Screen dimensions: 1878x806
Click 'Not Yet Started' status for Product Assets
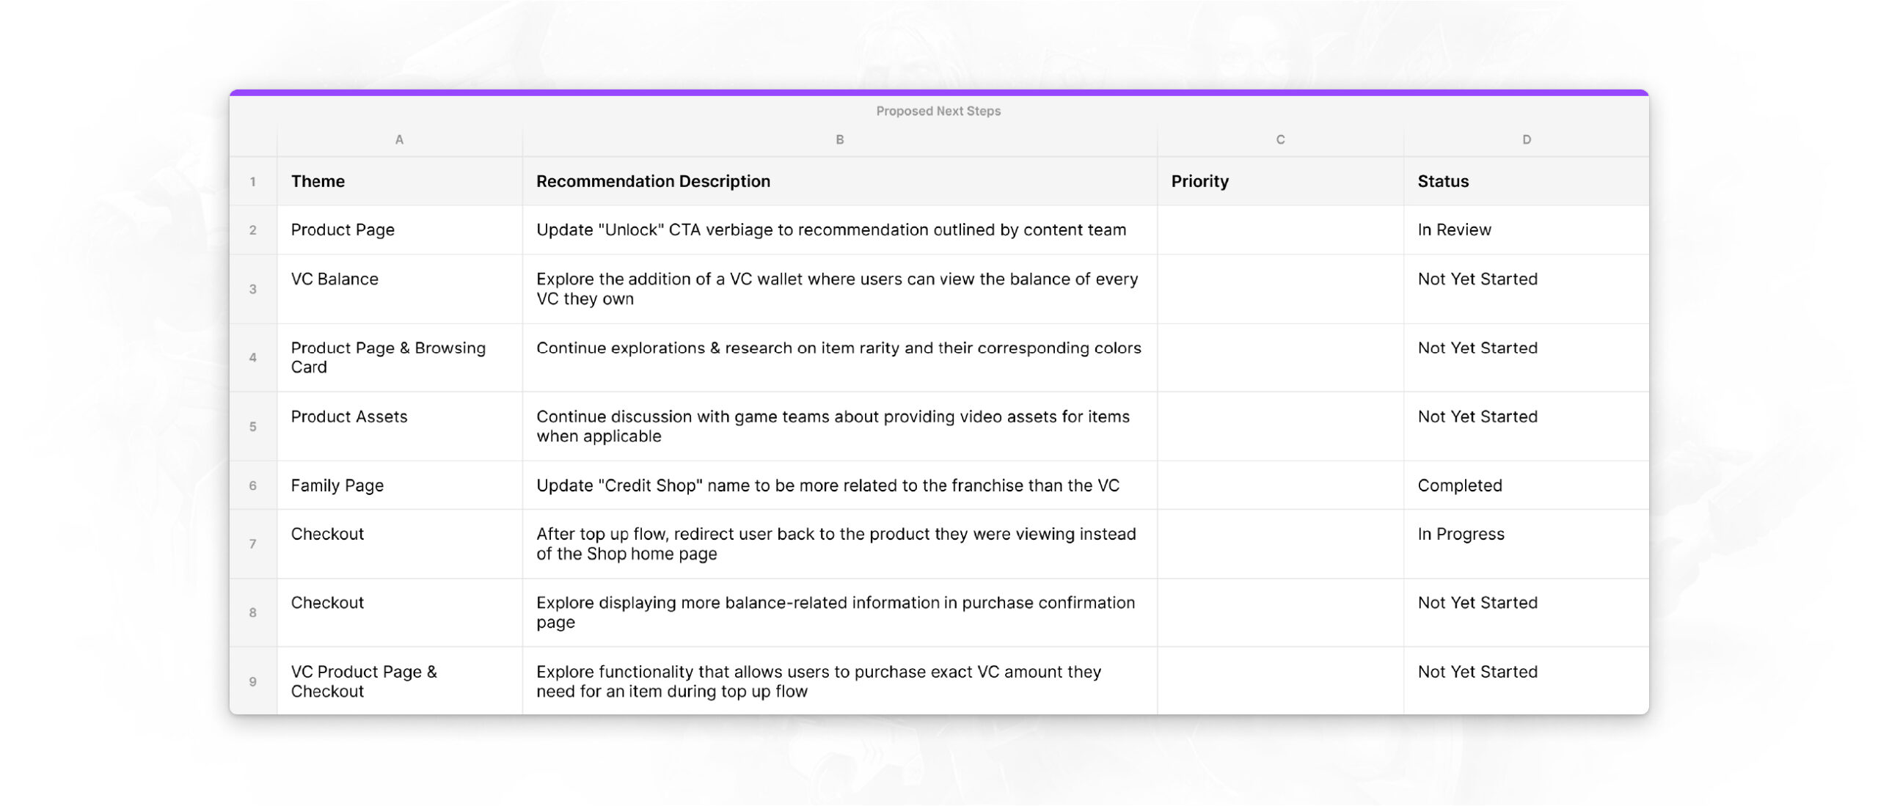coord(1526,427)
